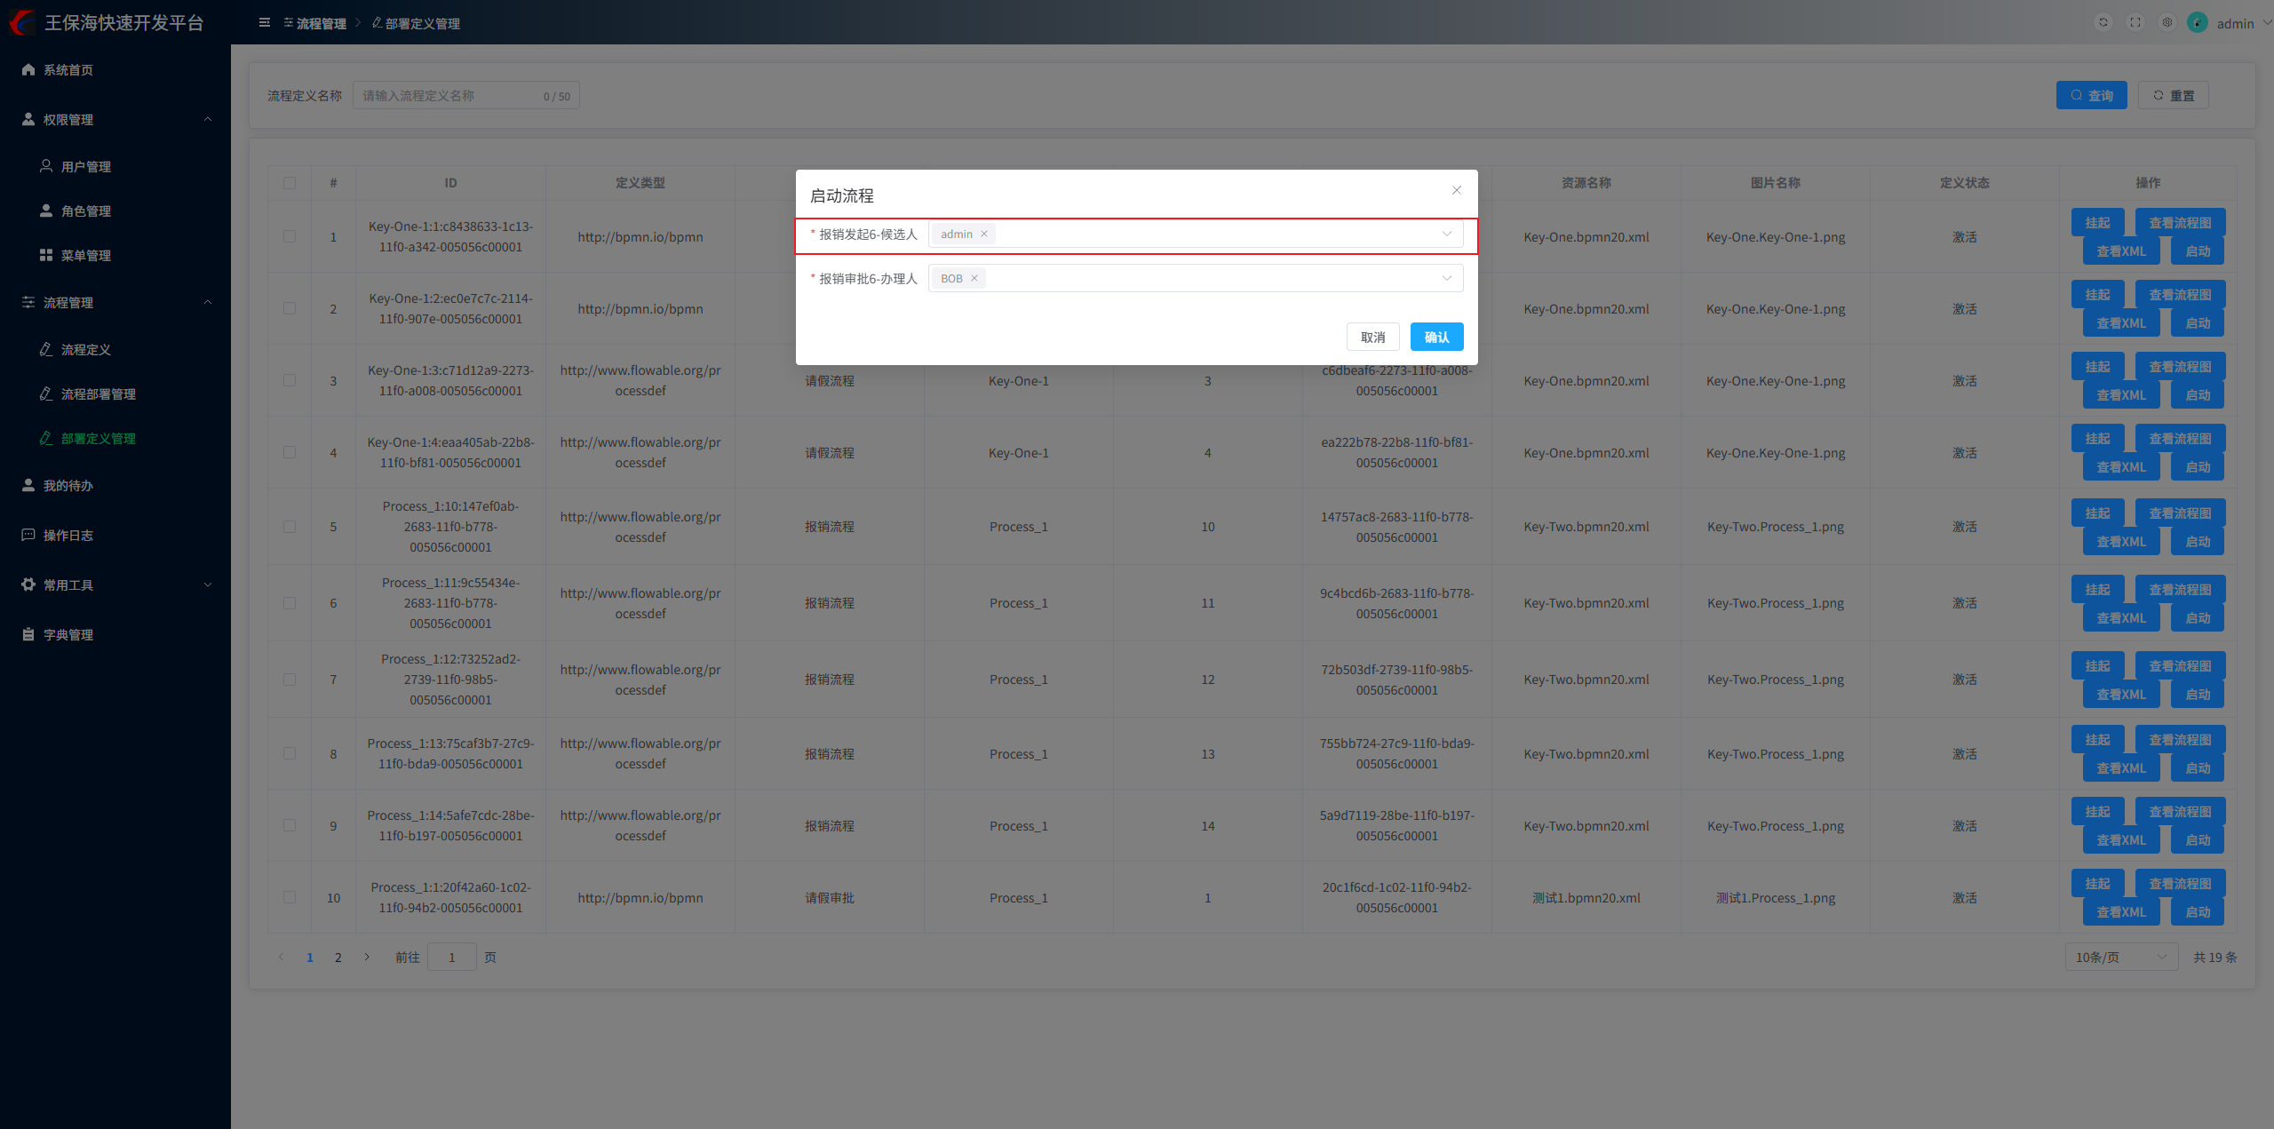Click the 取消 button in dialog
This screenshot has width=2274, height=1129.
click(x=1372, y=338)
